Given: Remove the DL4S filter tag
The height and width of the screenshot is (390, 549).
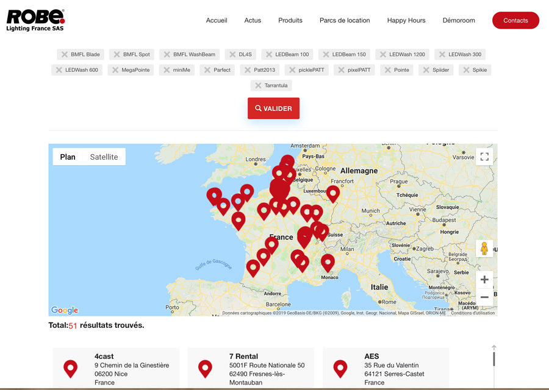Looking at the screenshot, I should coord(232,55).
